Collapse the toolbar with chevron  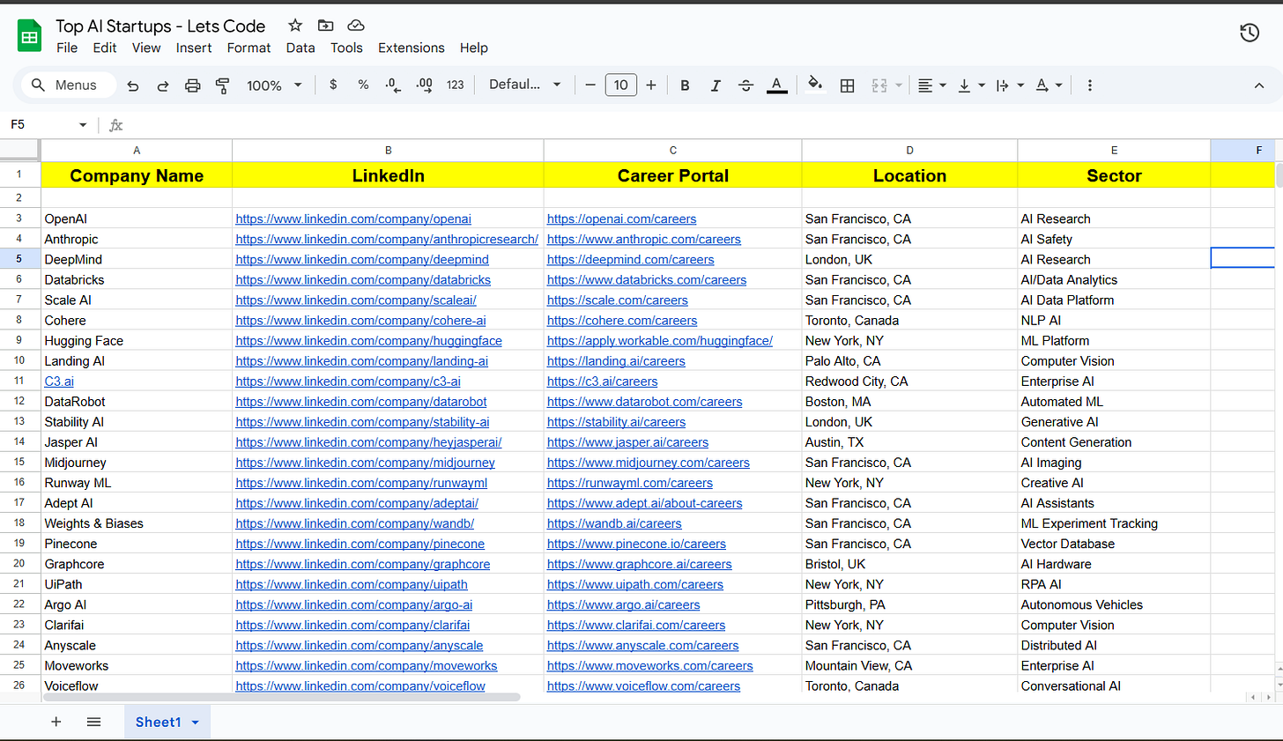pos(1258,85)
